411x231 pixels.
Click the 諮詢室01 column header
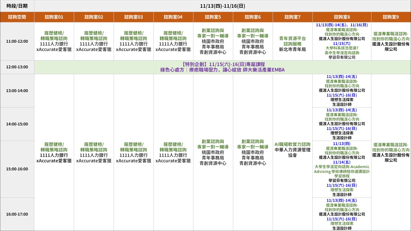point(54,17)
